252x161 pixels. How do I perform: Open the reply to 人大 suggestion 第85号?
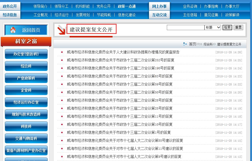pos(125,141)
